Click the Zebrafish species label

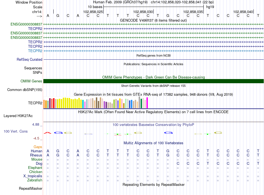35,180
